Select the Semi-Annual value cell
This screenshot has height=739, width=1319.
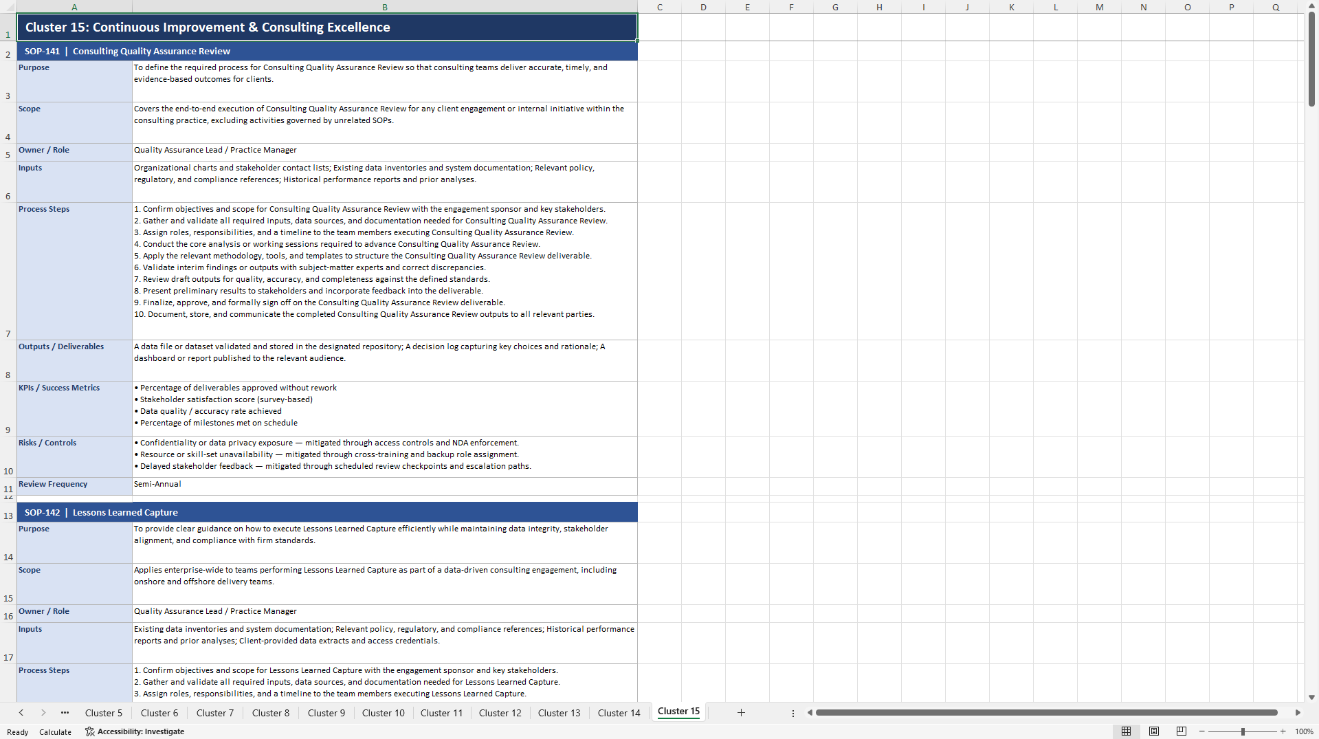point(385,487)
